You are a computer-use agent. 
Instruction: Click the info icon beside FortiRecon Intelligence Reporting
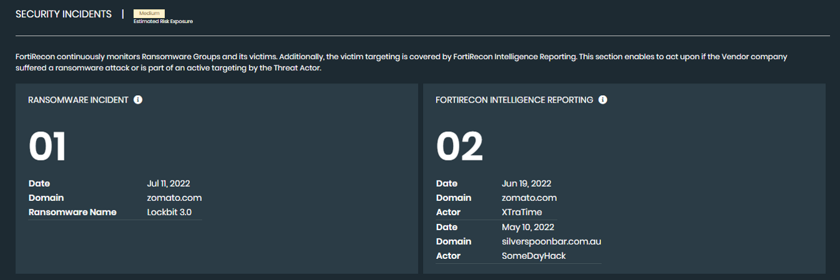602,100
